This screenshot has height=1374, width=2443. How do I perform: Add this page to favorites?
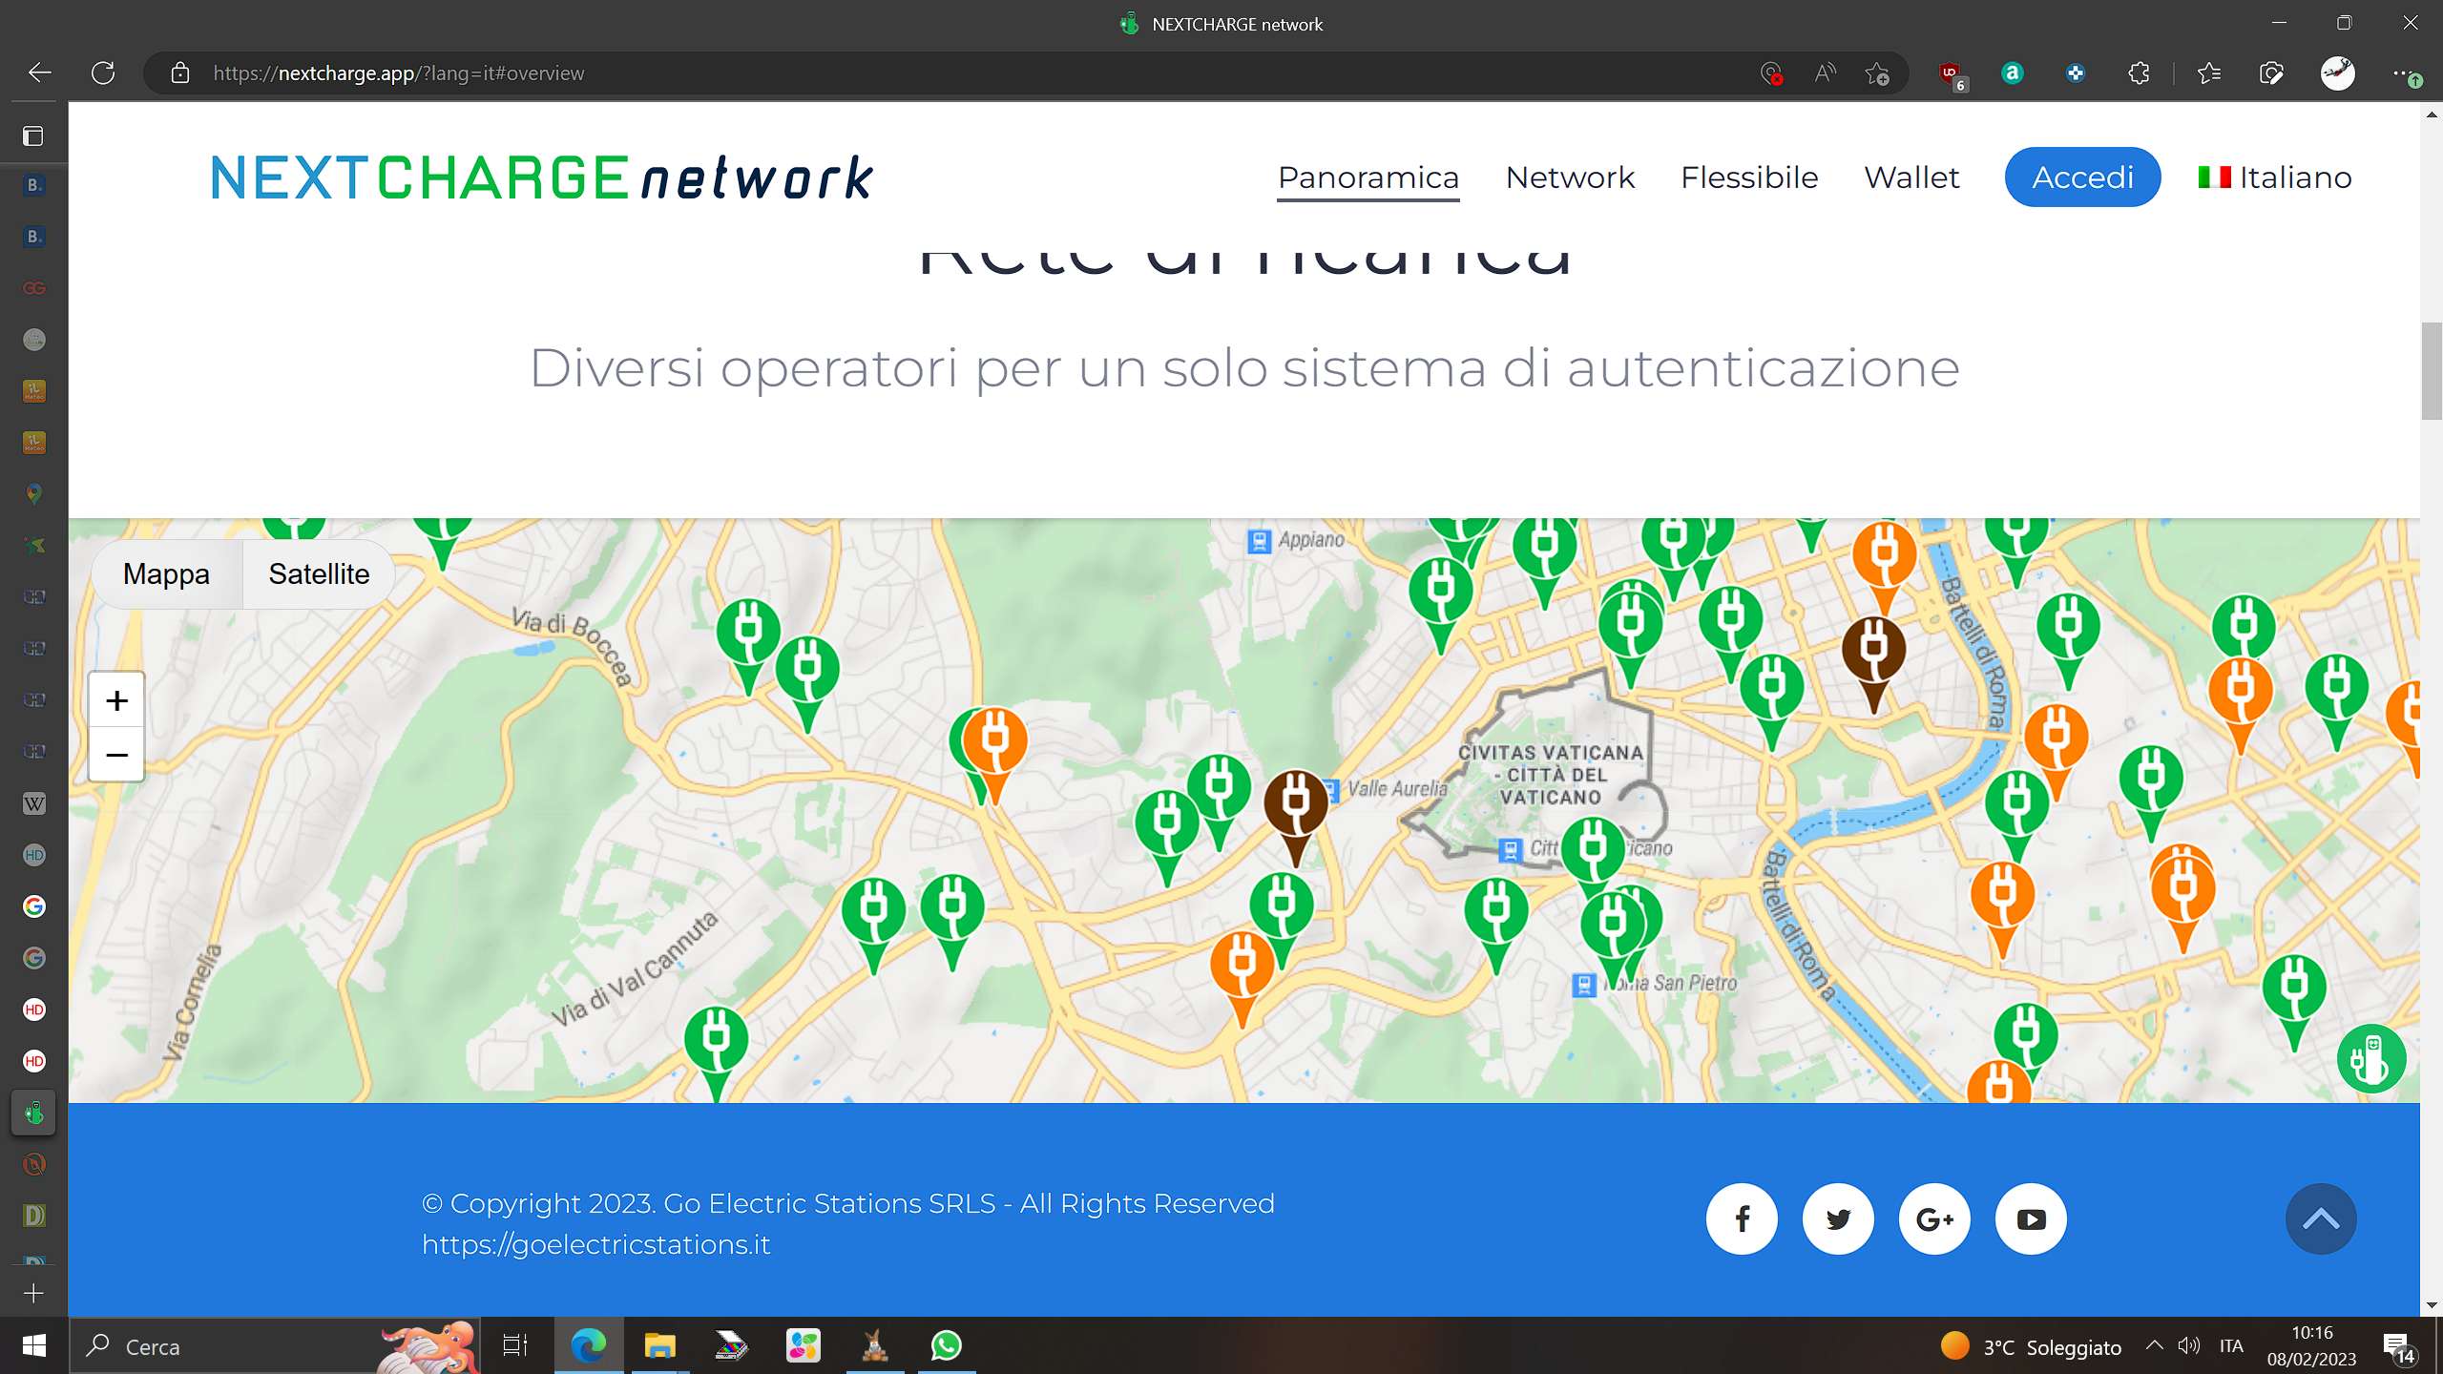pyautogui.click(x=1877, y=73)
